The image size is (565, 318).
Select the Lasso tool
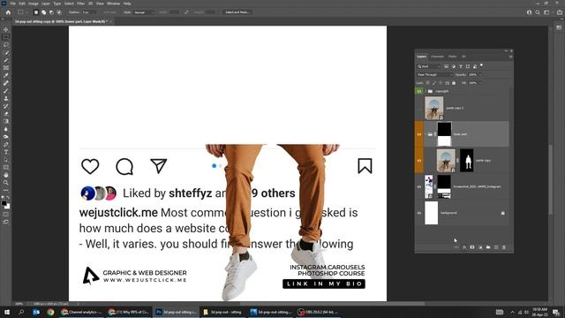[x=6, y=45]
